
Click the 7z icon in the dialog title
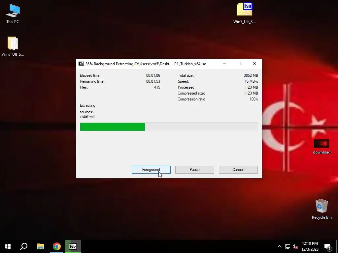81,64
